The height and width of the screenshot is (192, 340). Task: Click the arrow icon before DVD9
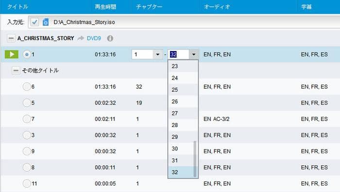pyautogui.click(x=81, y=38)
